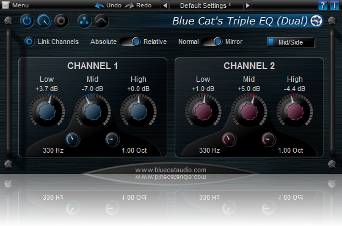The width and height of the screenshot is (342, 226).
Task: Toggle the power bypass button
Action: click(x=27, y=21)
